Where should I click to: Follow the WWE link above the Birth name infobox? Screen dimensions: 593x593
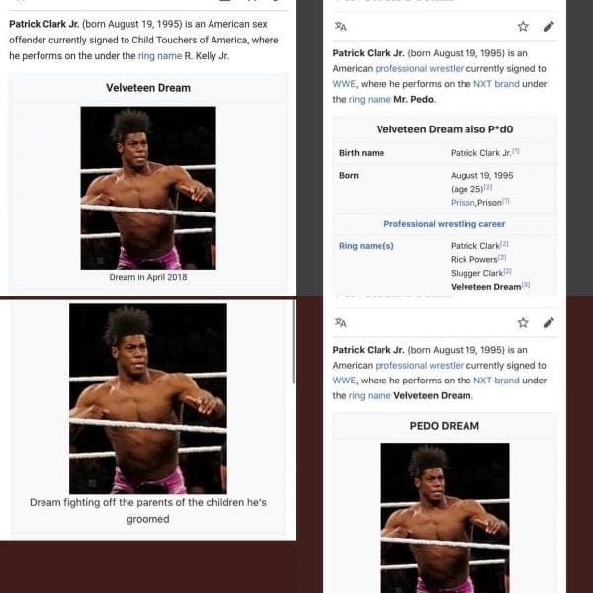pyautogui.click(x=344, y=84)
